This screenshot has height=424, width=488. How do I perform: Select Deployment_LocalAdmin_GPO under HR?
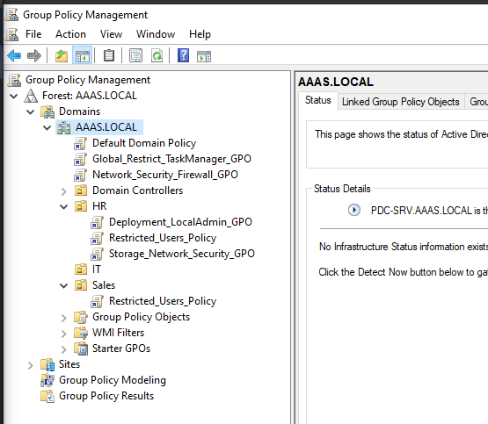[x=180, y=222]
